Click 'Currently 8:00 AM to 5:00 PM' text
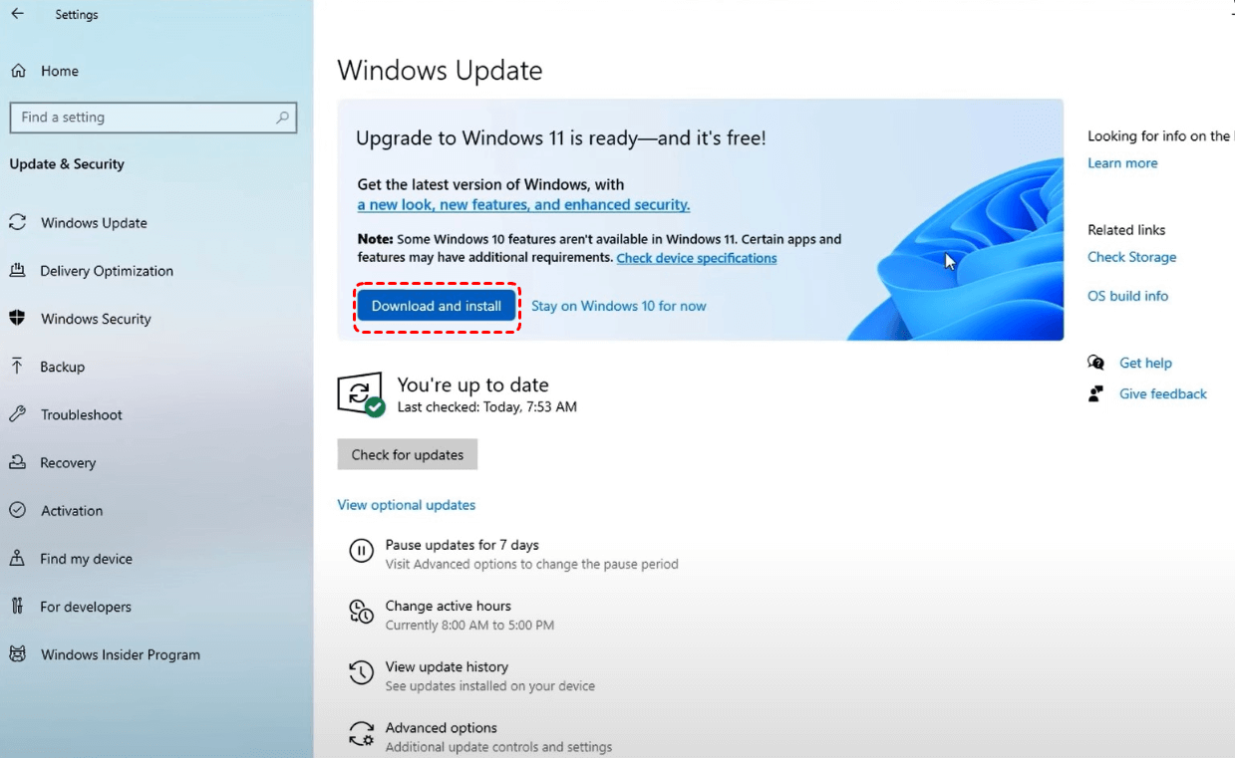This screenshot has height=758, width=1235. coord(469,626)
